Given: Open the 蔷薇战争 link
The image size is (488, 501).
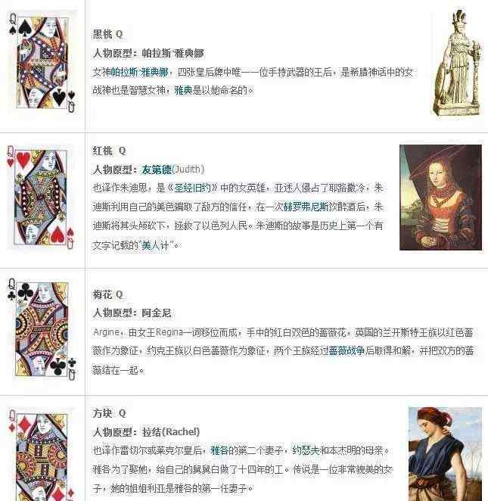Looking at the screenshot, I should (347, 351).
